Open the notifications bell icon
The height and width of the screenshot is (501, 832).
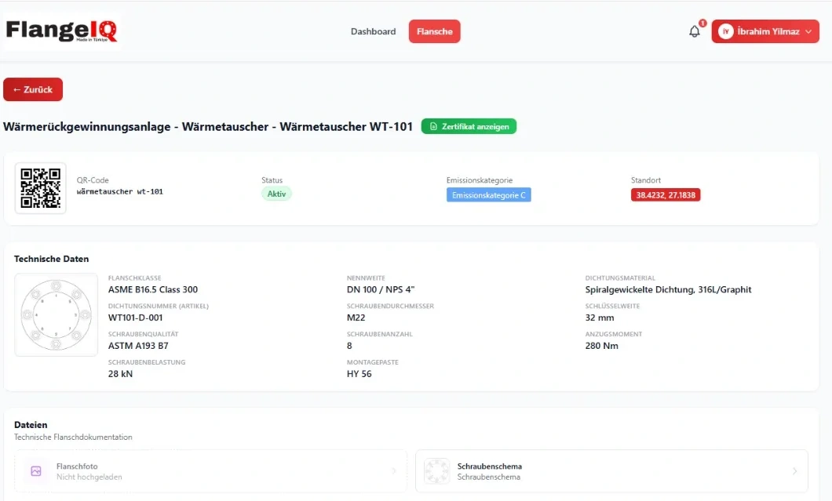click(694, 32)
